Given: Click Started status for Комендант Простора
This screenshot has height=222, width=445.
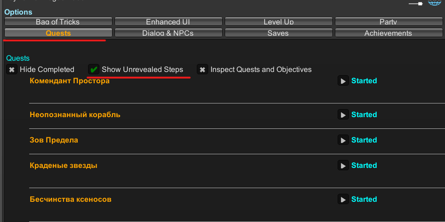Looking at the screenshot, I should point(364,81).
